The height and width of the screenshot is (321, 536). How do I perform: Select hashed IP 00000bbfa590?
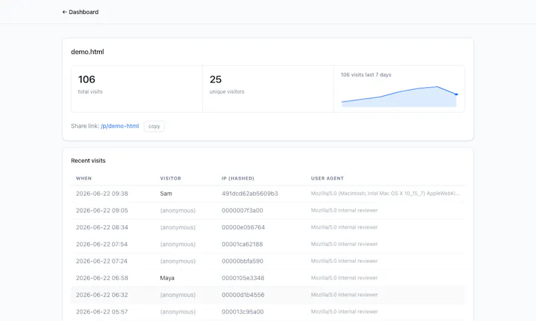tap(243, 261)
